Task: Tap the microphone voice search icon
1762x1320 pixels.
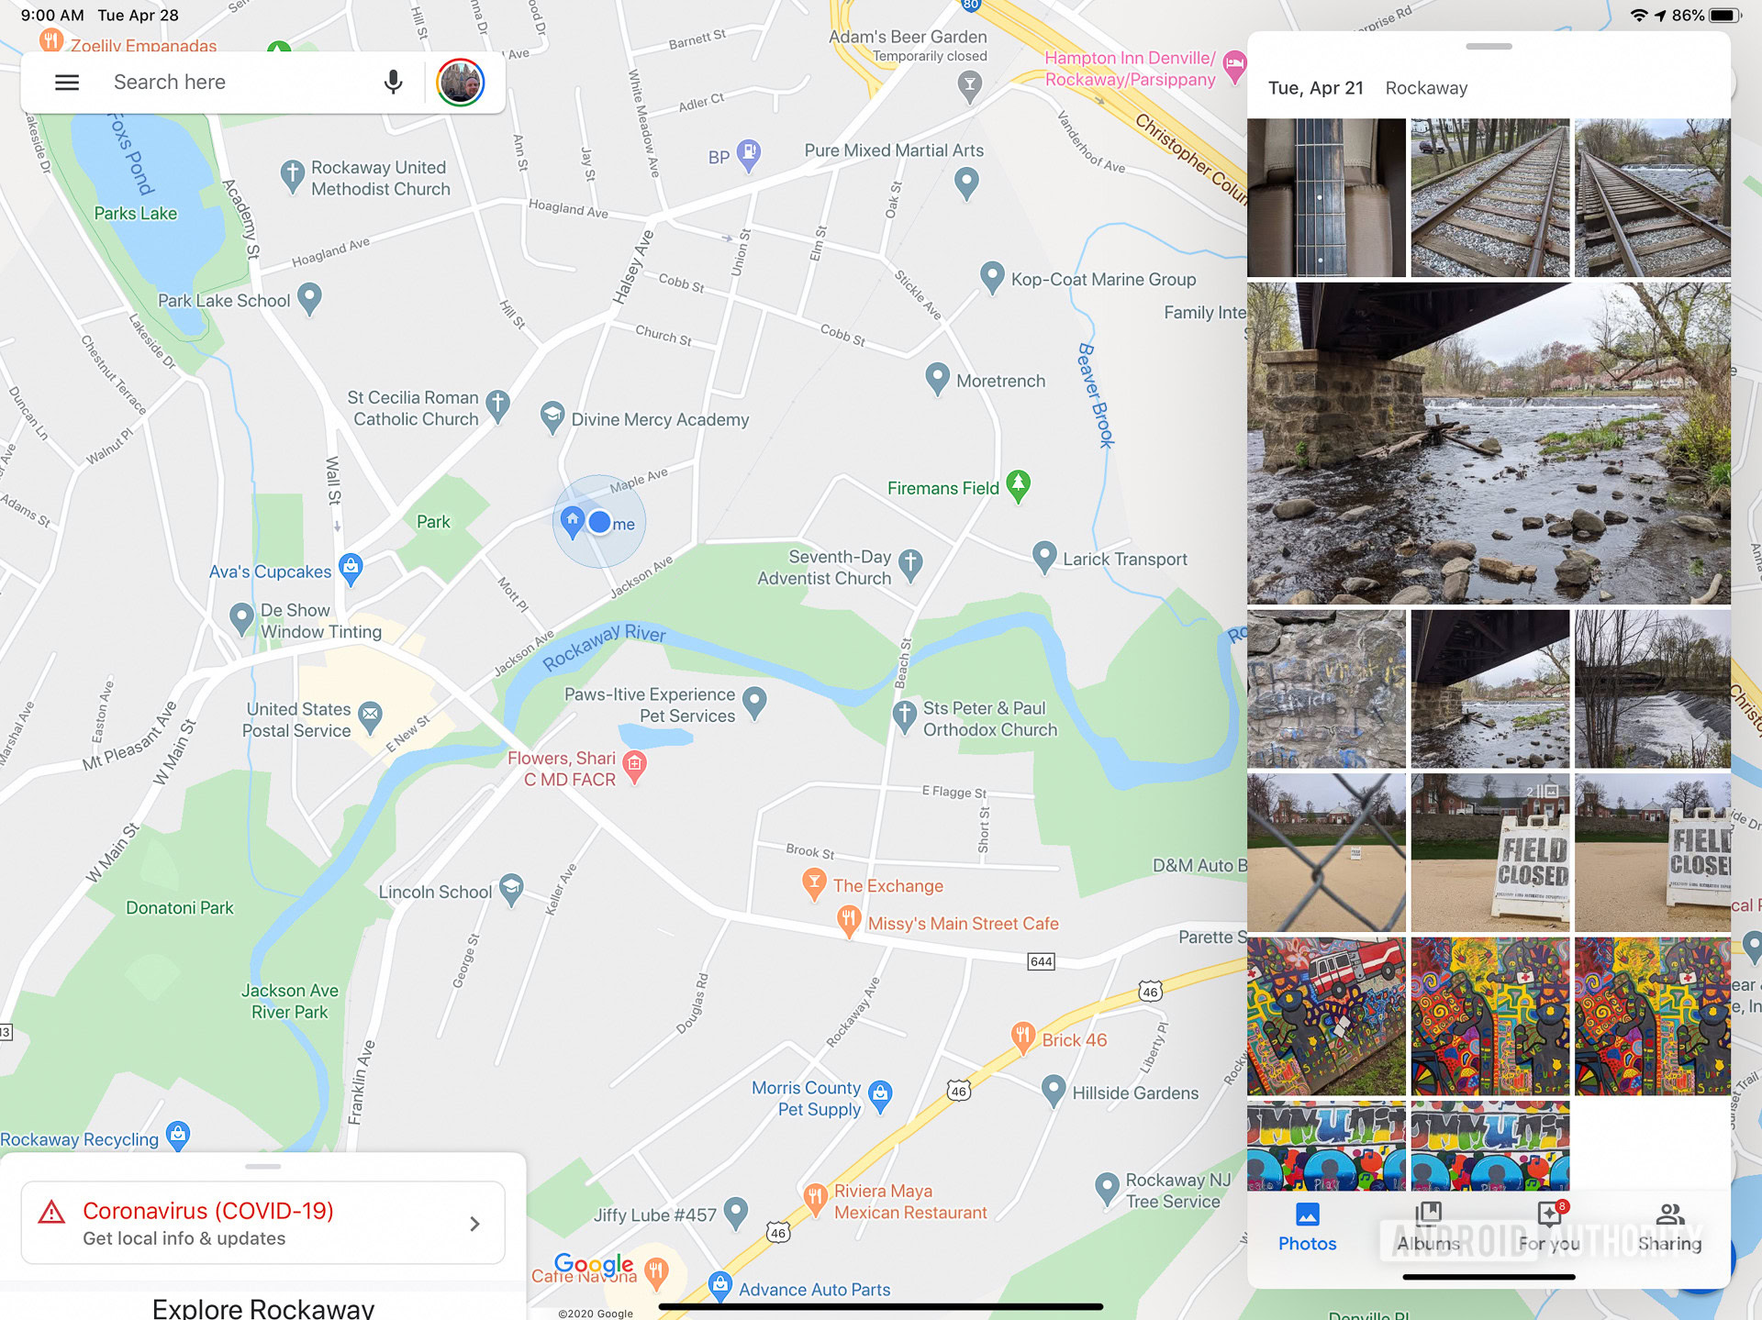Action: point(393,83)
